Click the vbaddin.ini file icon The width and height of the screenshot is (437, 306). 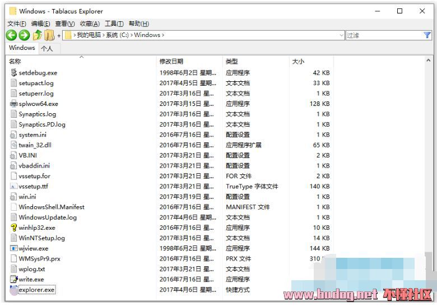[13, 165]
